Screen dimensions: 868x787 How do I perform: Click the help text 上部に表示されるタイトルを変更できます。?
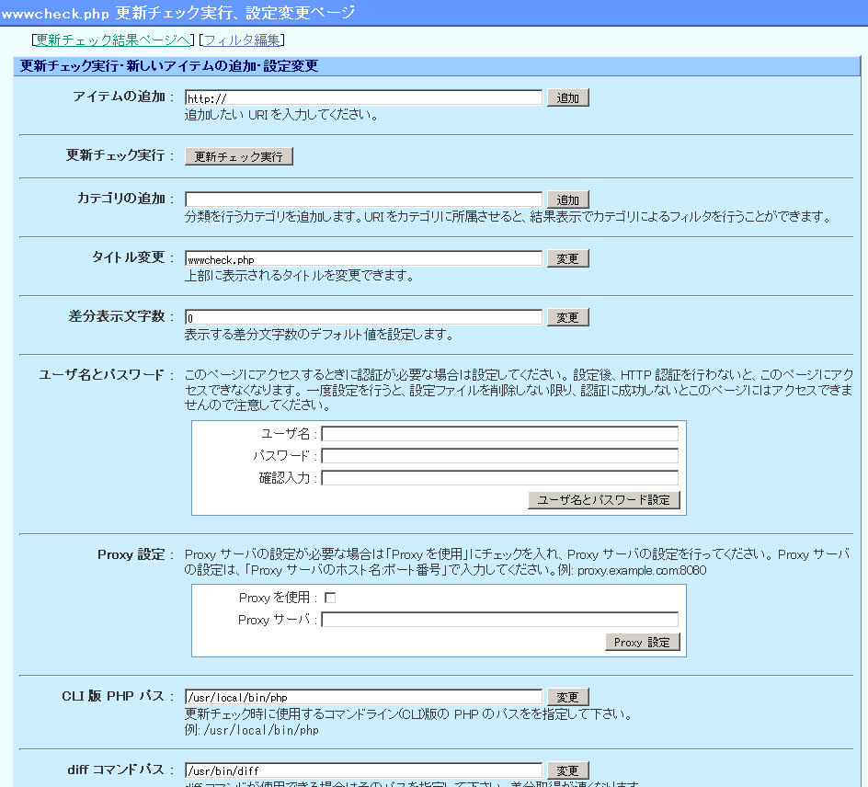tap(299, 275)
